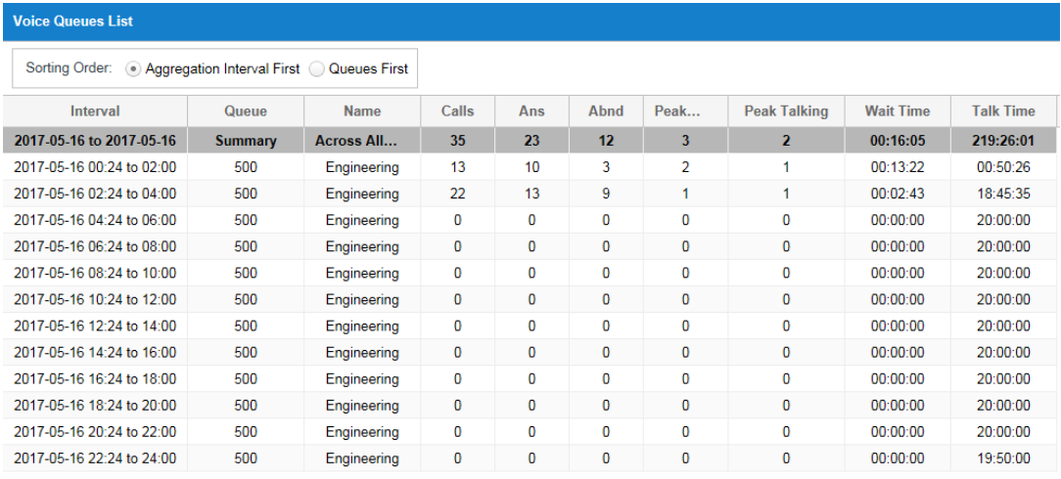The height and width of the screenshot is (479, 1061).
Task: Select the Summary Across All row
Action: pos(530,141)
